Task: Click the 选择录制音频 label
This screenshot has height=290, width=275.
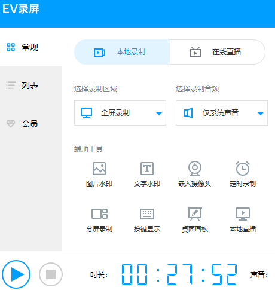Action: click(197, 89)
